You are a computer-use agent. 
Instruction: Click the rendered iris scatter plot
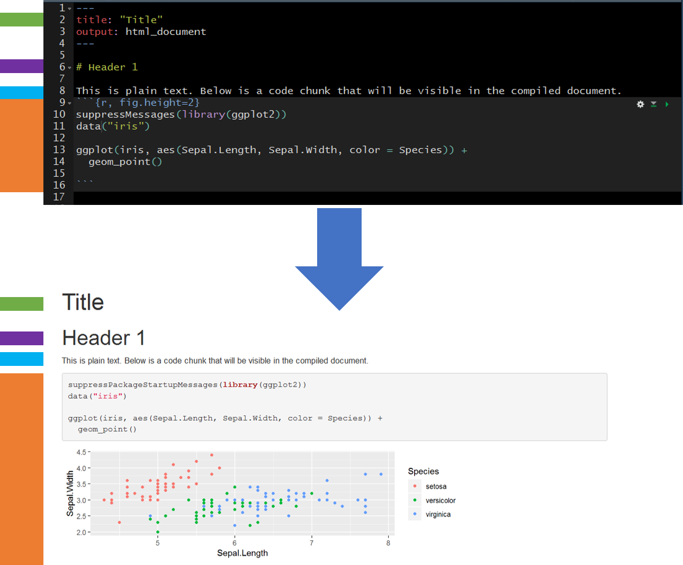click(242, 493)
